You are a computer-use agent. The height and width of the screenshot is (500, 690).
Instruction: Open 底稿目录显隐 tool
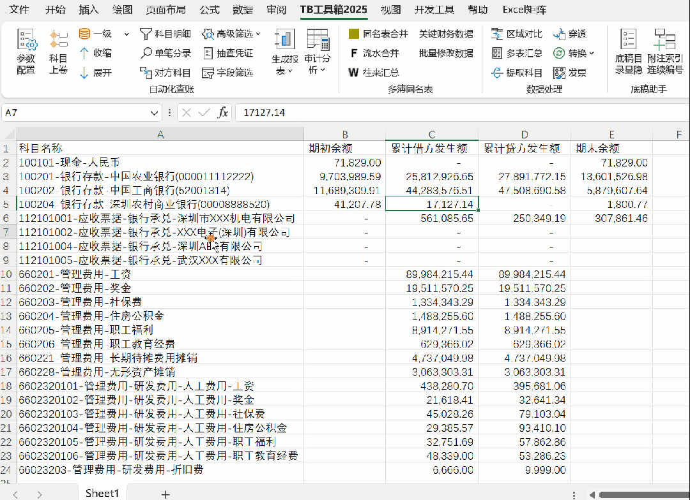[629, 52]
